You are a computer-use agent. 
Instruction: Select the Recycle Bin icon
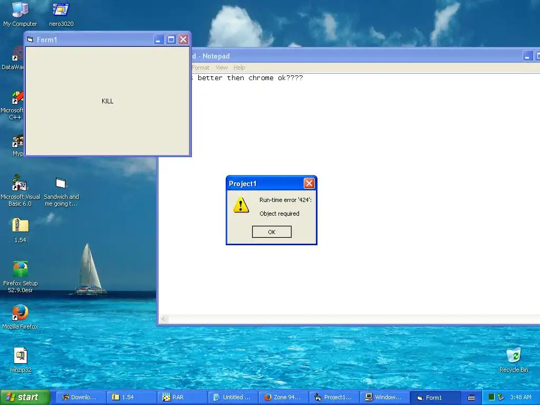(x=514, y=360)
